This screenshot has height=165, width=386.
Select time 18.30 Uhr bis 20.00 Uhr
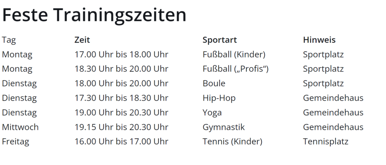(121, 69)
